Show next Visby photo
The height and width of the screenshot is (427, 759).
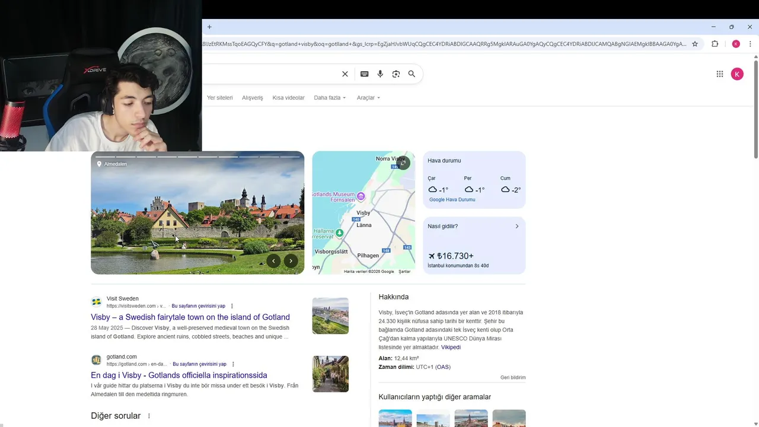291,261
